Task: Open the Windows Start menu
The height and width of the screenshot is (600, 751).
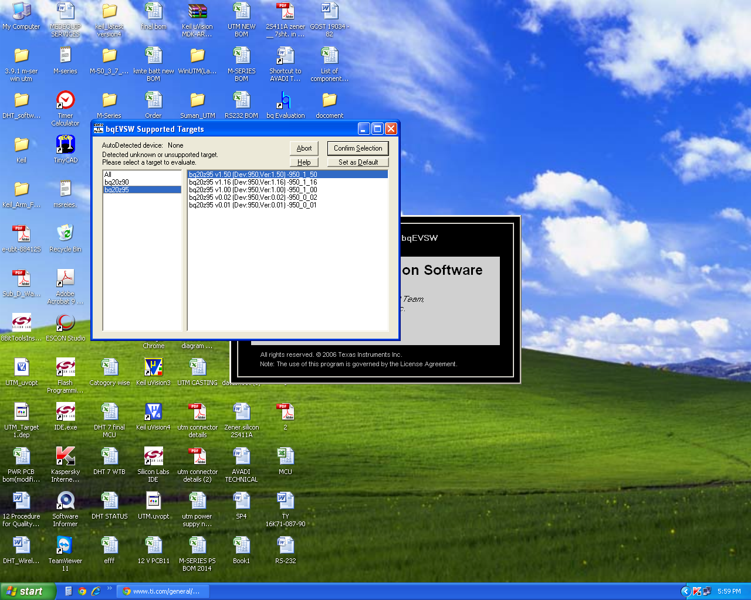Action: coord(28,591)
